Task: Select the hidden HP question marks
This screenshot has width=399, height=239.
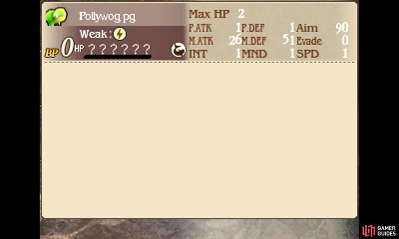Action: tap(119, 49)
